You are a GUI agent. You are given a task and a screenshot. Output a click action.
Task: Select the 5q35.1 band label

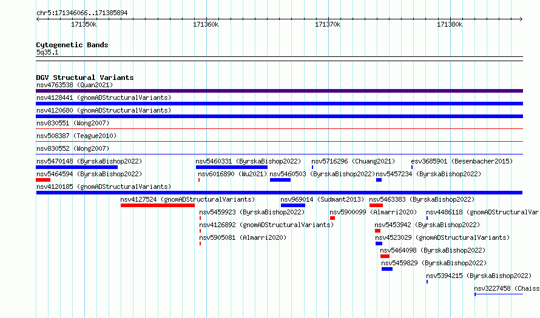[47, 52]
